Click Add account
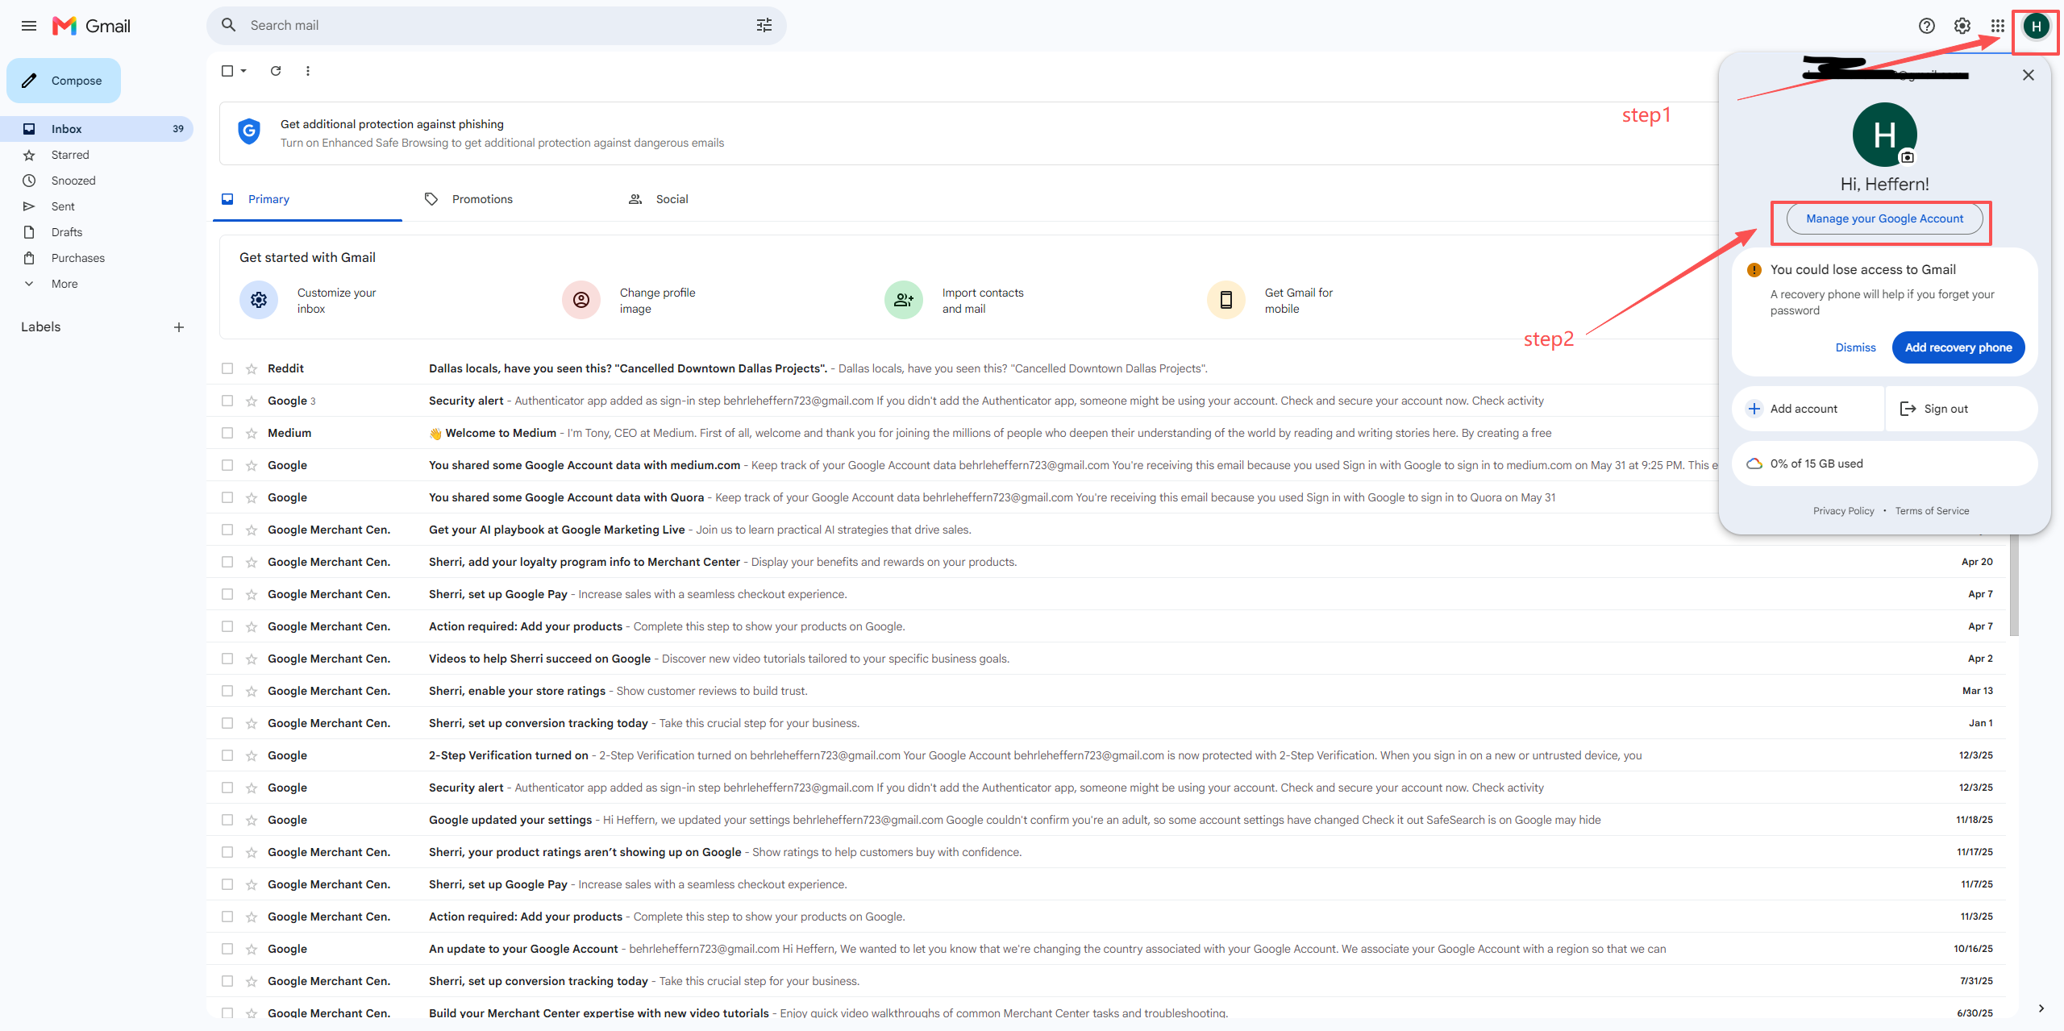 coord(1807,409)
